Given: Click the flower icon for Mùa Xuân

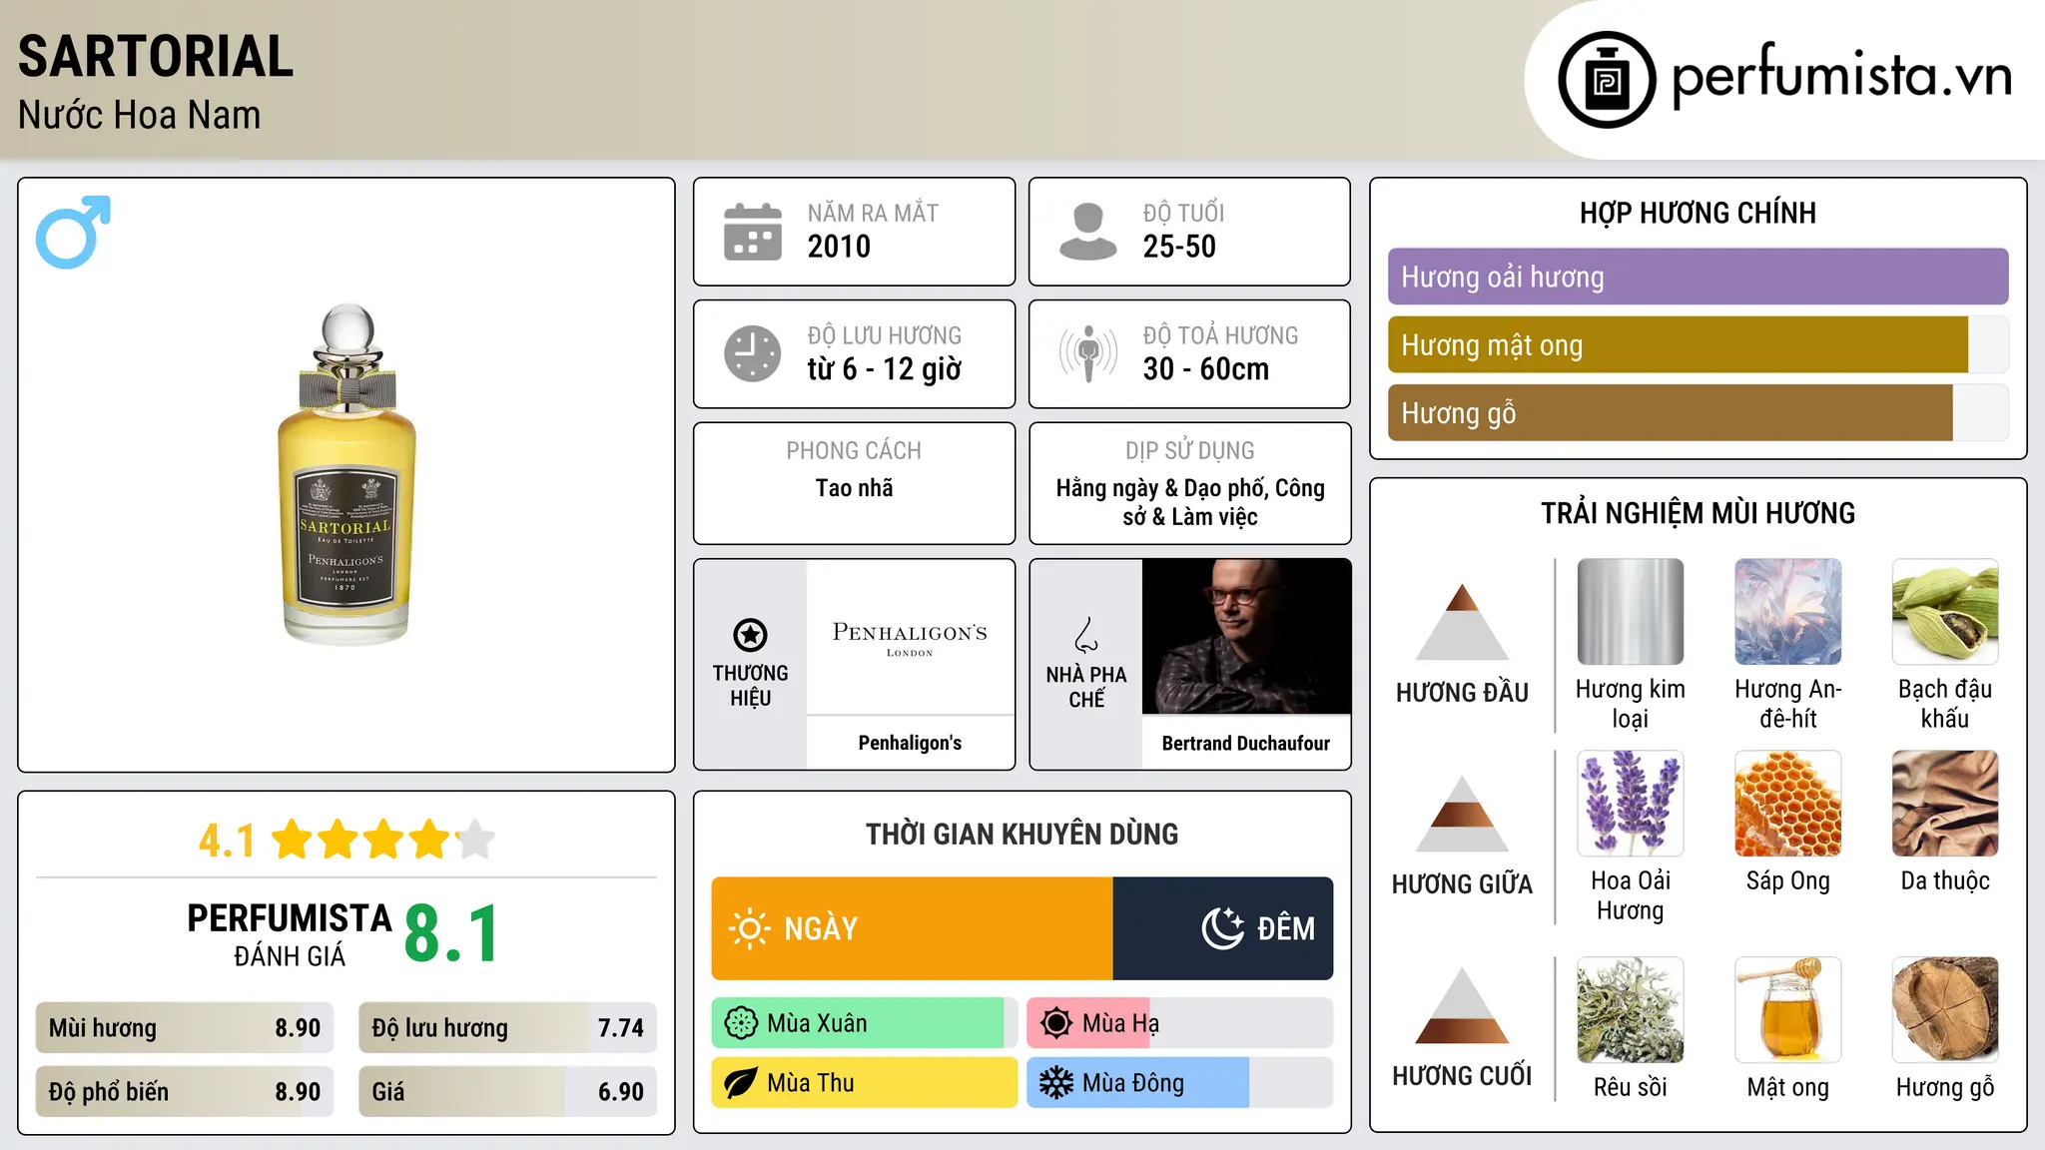Looking at the screenshot, I should point(741,1023).
